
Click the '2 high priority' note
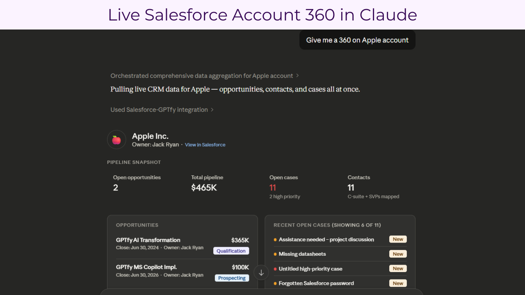point(285,197)
